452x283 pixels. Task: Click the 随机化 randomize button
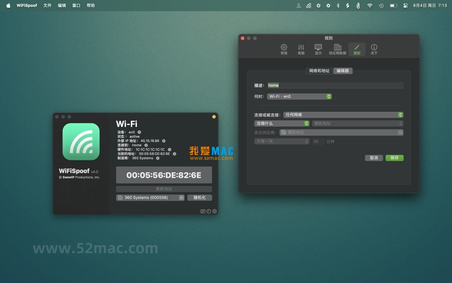[x=200, y=198]
